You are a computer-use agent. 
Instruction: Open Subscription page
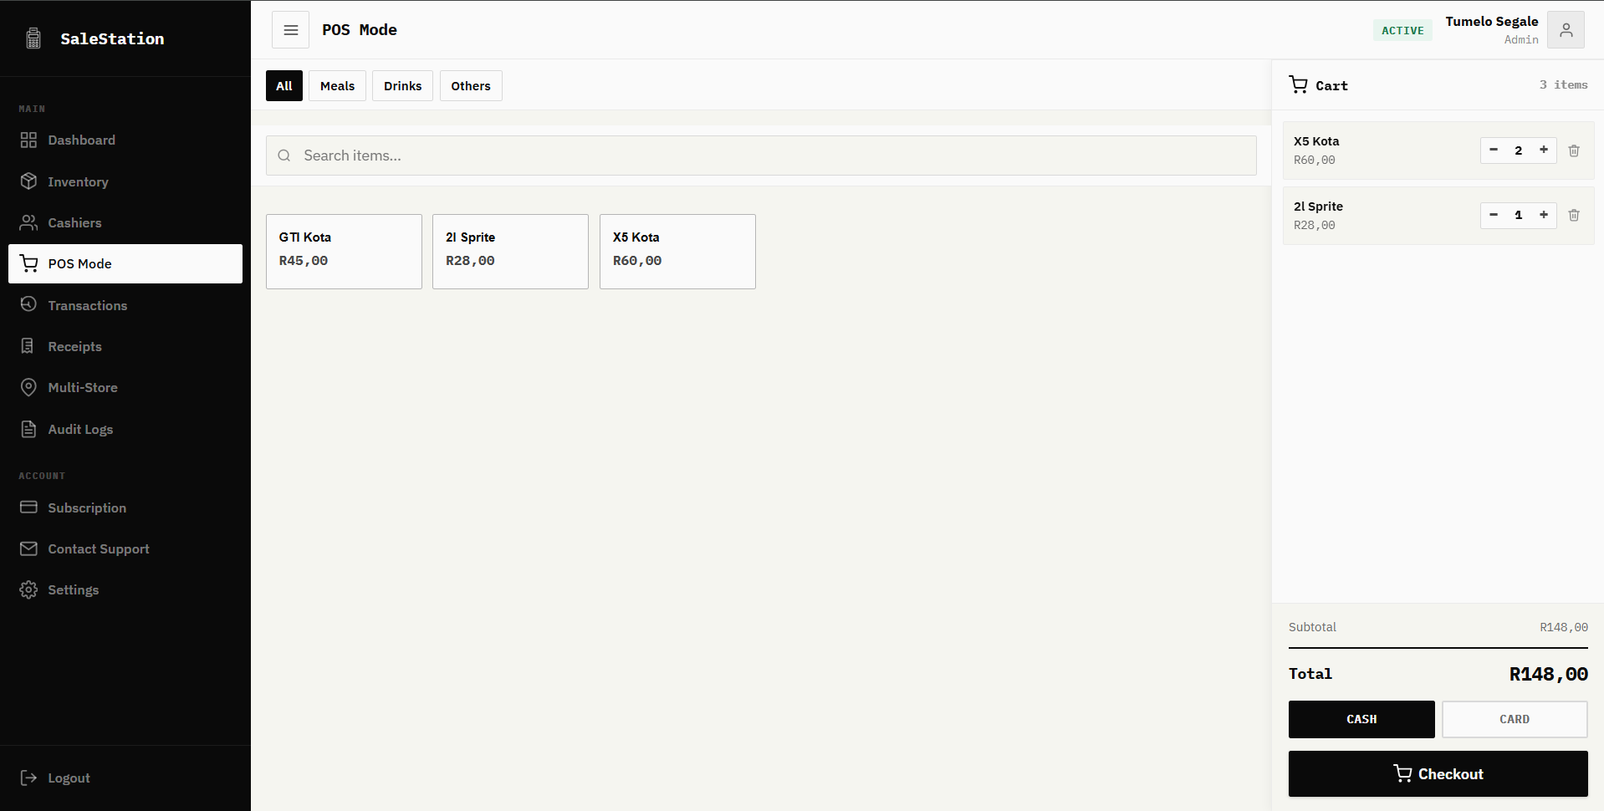coord(125,508)
